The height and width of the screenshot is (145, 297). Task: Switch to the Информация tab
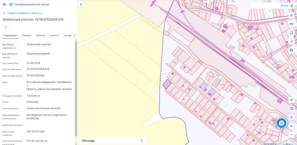[x=10, y=35]
